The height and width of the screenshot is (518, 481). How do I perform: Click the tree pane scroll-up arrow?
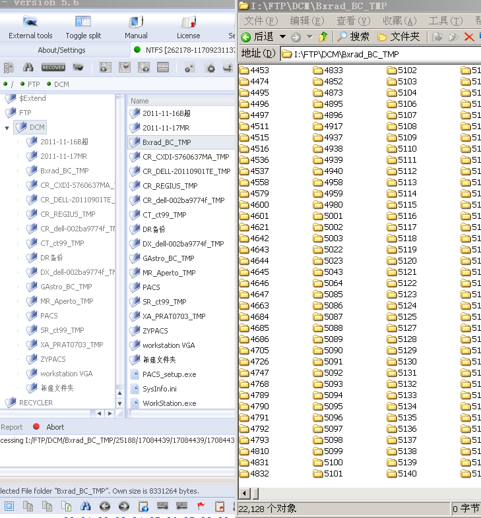click(119, 393)
